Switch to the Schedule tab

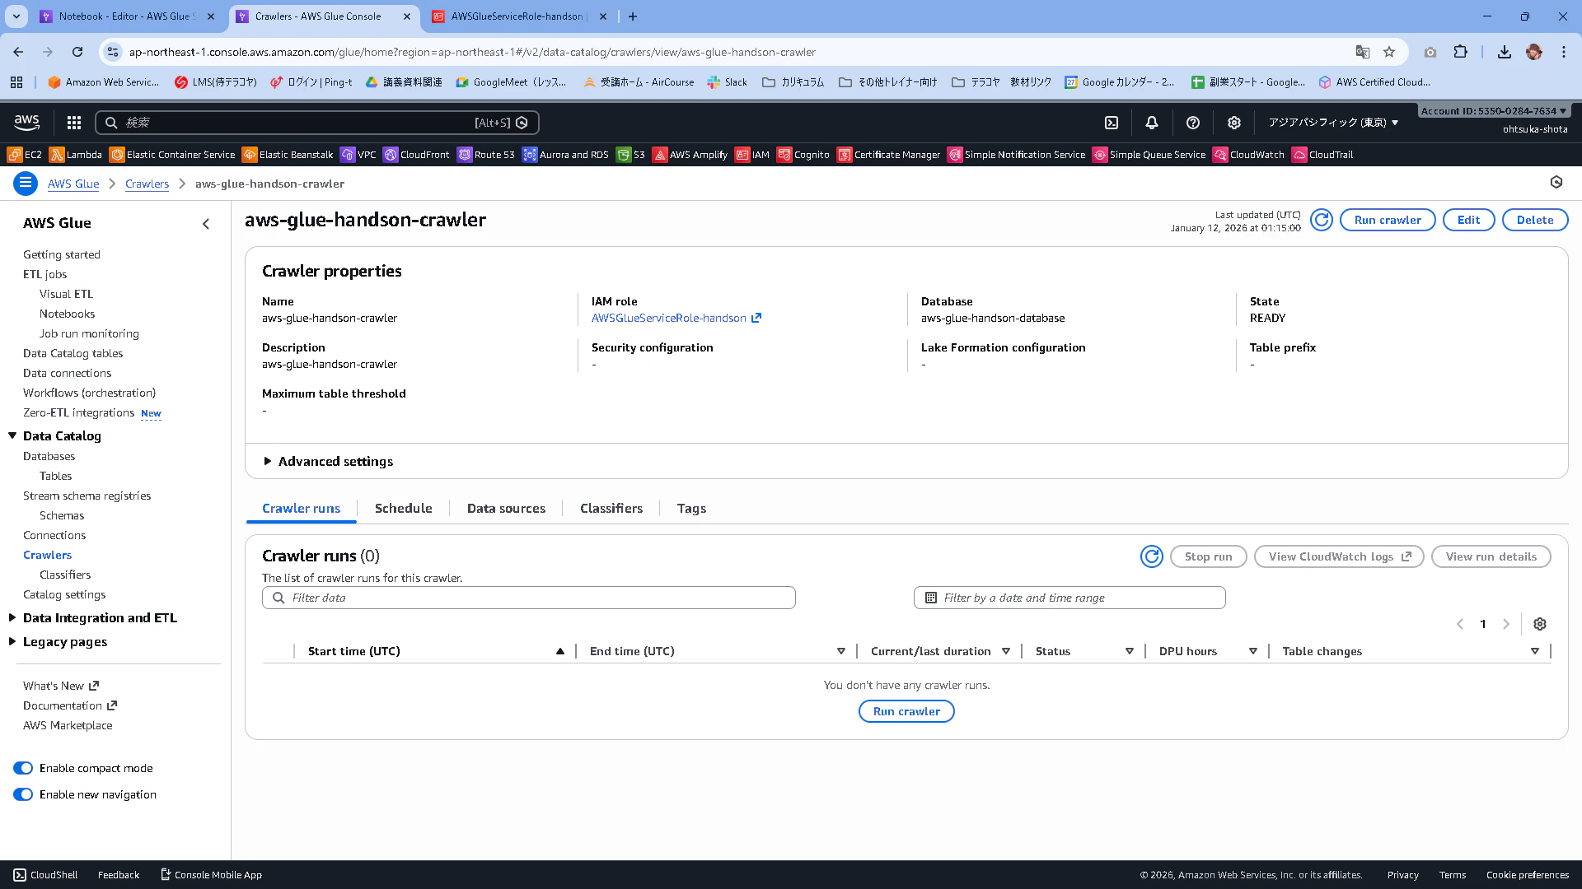[x=403, y=509]
